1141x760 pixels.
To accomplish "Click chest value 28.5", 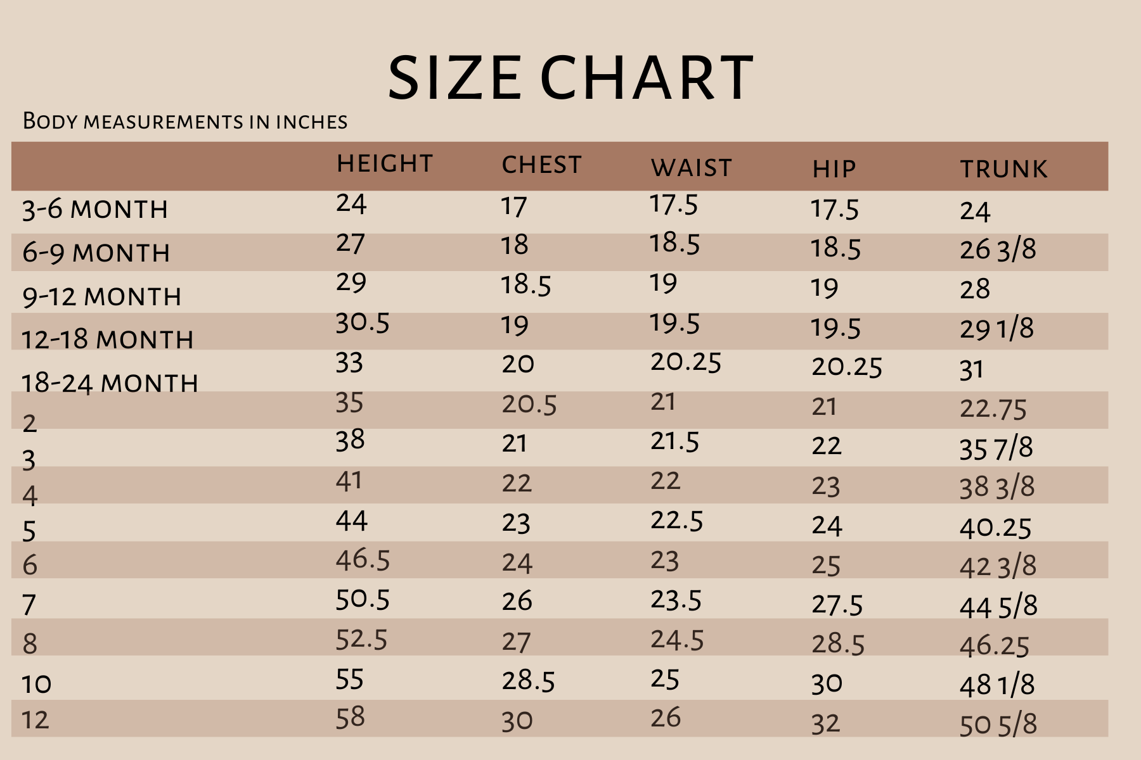I will tap(528, 681).
